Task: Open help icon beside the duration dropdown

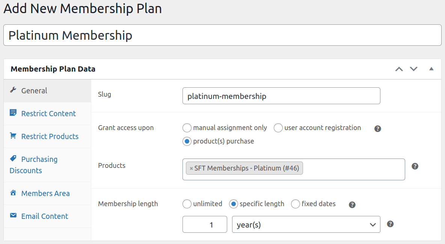Action: (x=390, y=224)
